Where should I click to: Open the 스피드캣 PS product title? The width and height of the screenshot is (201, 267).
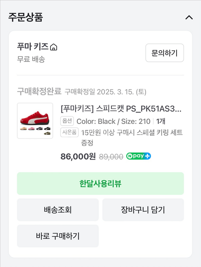(x=121, y=109)
